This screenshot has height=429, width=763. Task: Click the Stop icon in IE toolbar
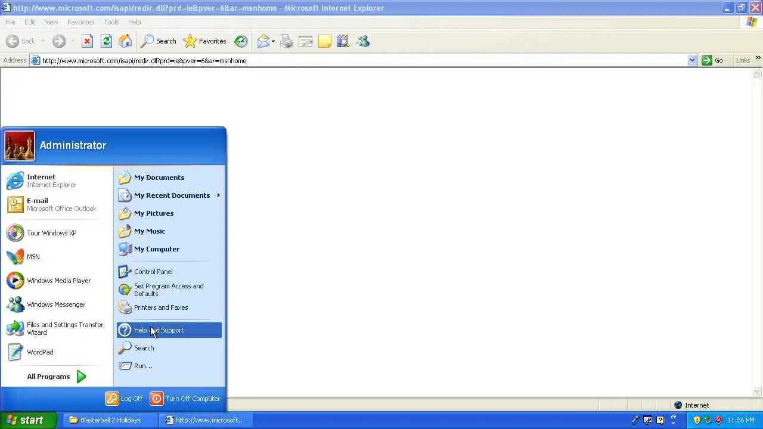(87, 41)
